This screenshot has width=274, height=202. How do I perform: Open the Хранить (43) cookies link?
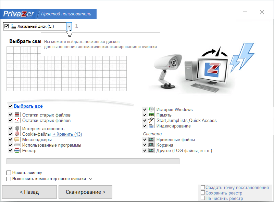tap(67, 134)
